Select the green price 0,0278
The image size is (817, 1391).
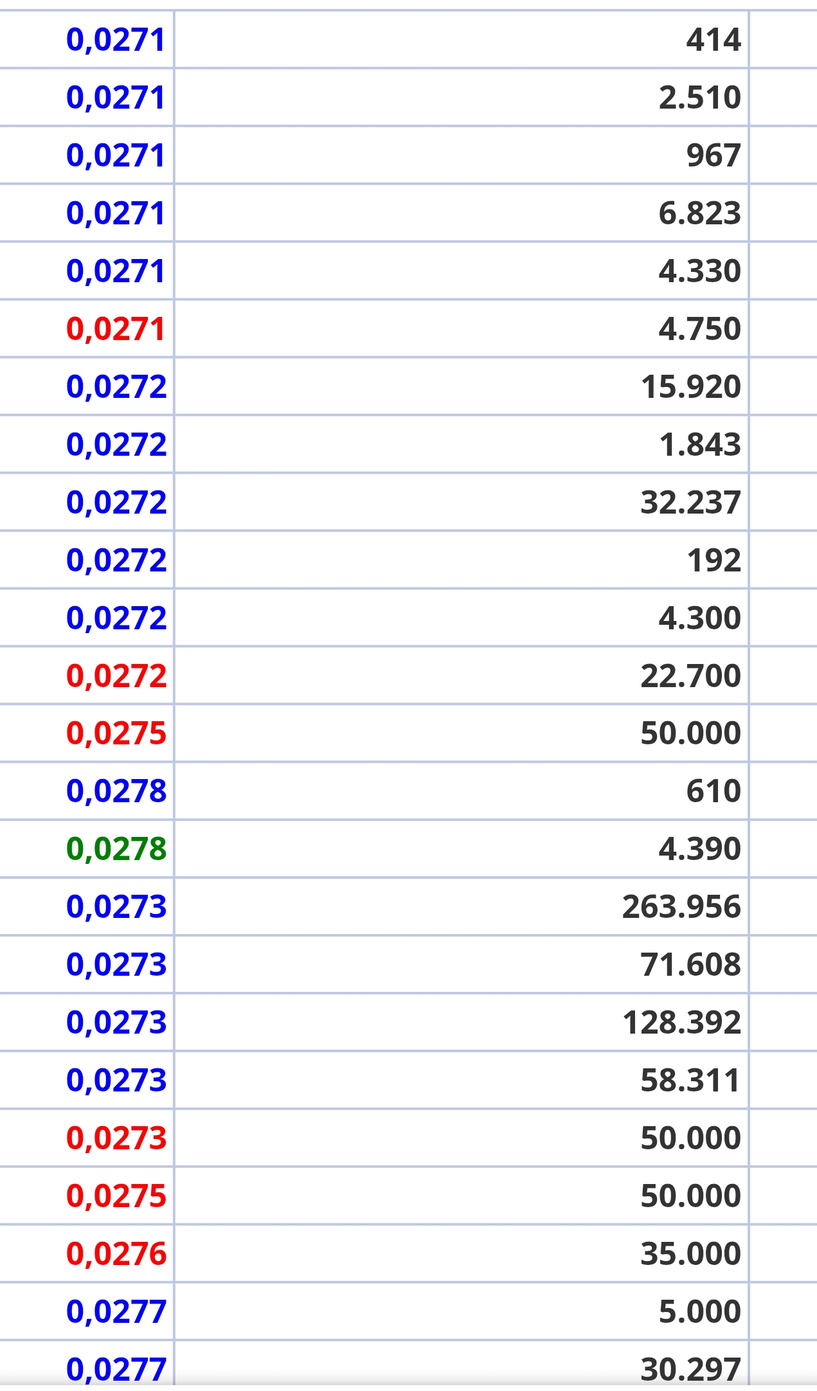(116, 848)
